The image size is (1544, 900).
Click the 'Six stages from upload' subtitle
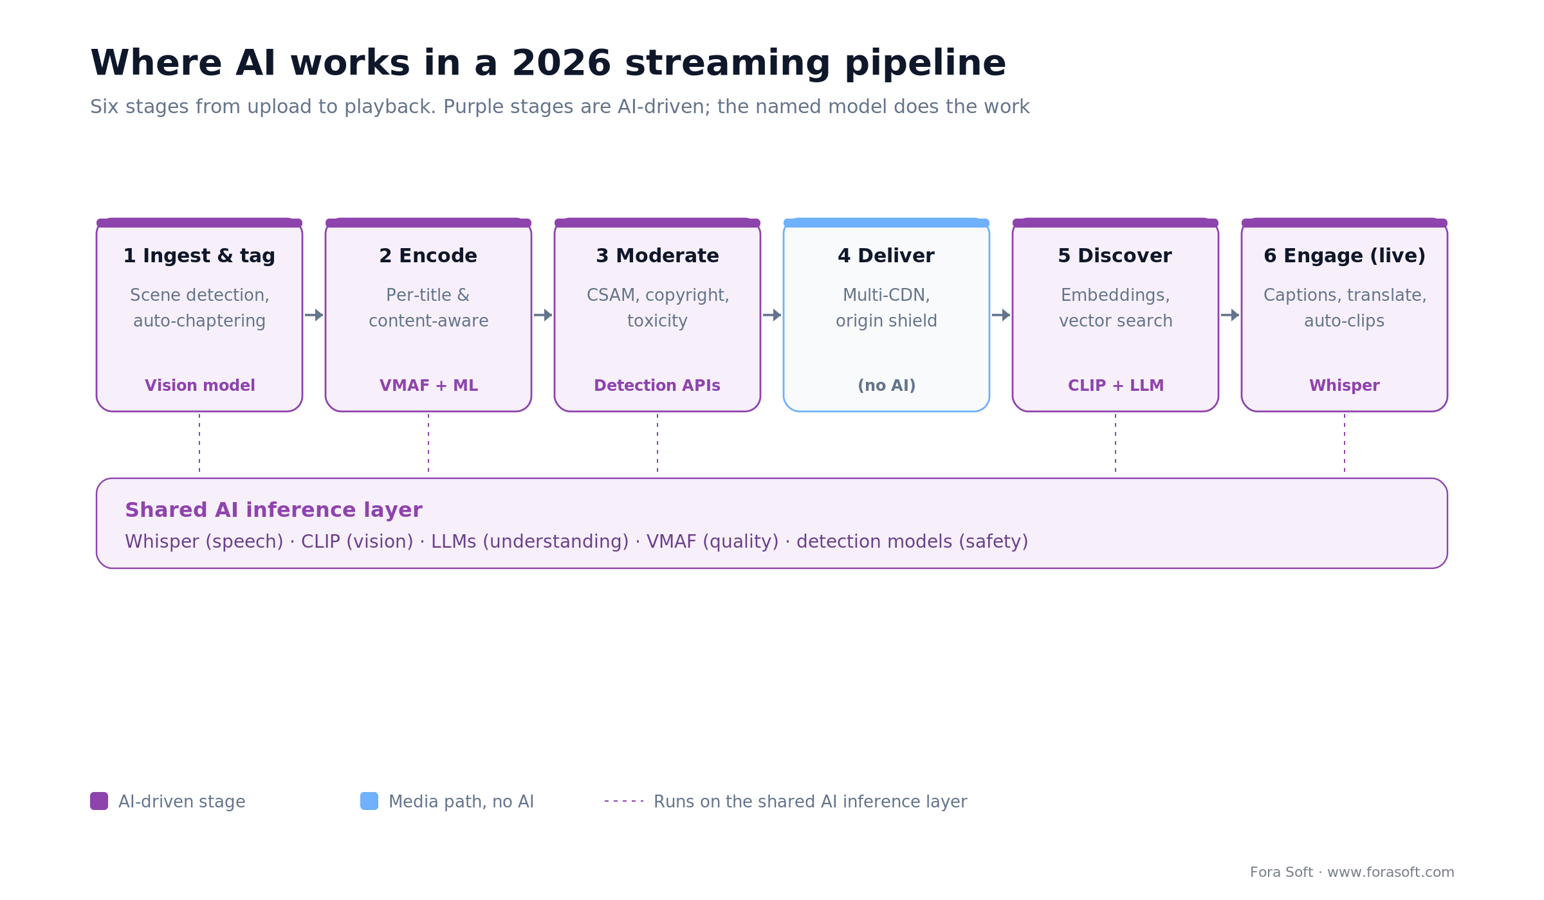point(560,107)
